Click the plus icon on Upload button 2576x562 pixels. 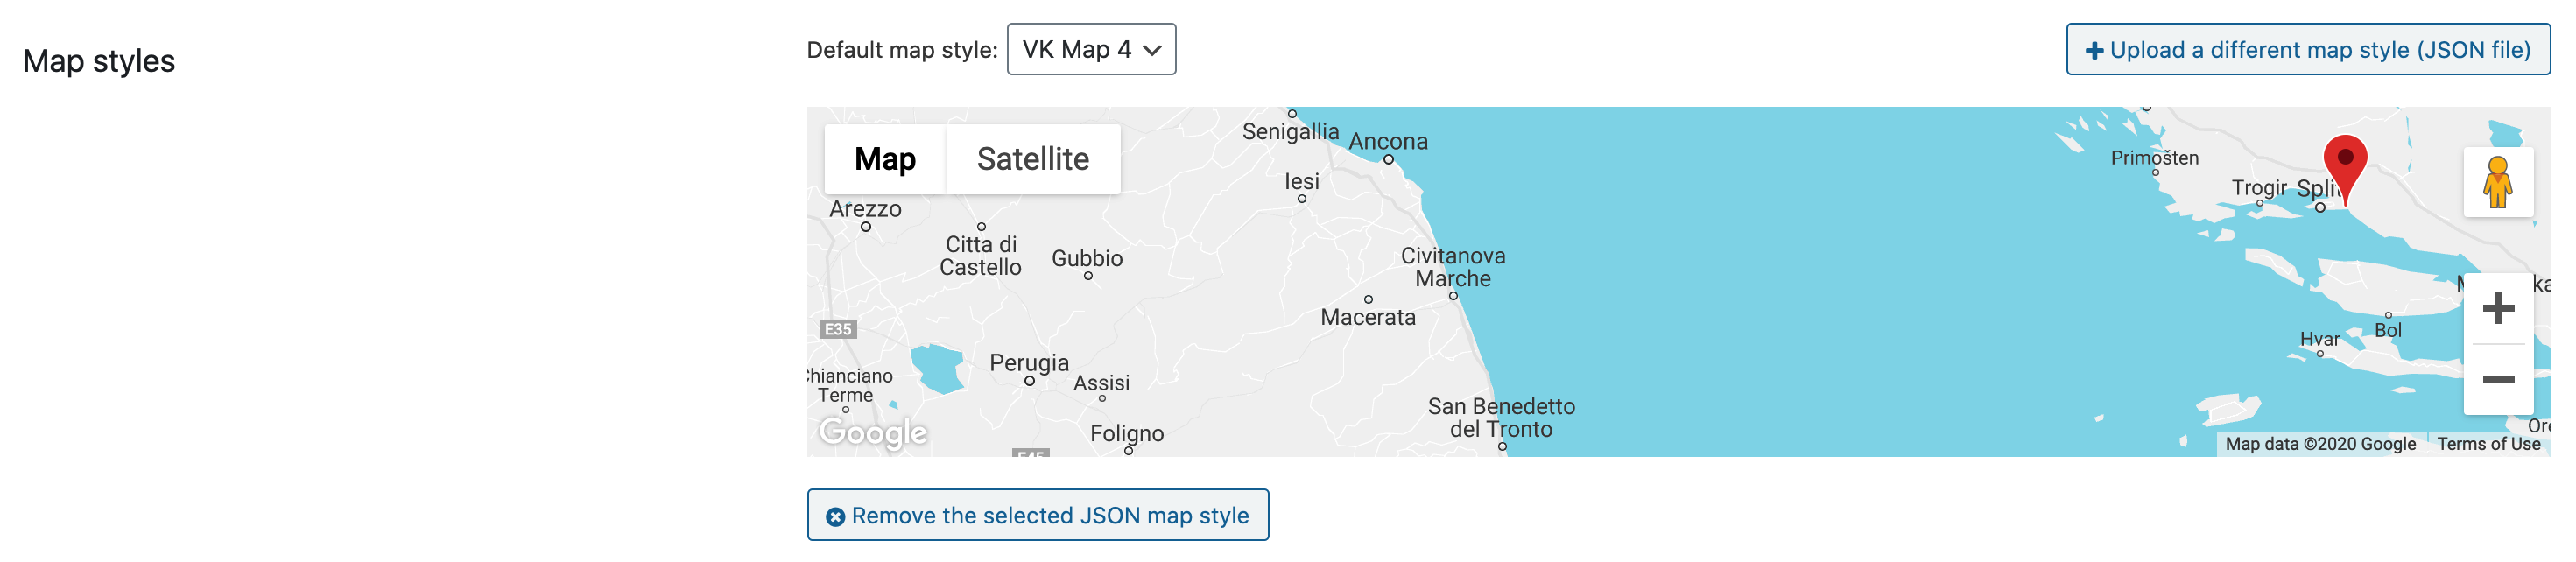(x=2093, y=51)
